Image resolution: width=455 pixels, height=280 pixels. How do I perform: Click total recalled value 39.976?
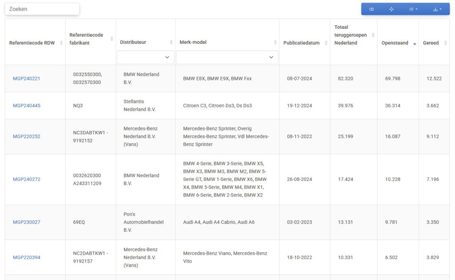pyautogui.click(x=345, y=106)
